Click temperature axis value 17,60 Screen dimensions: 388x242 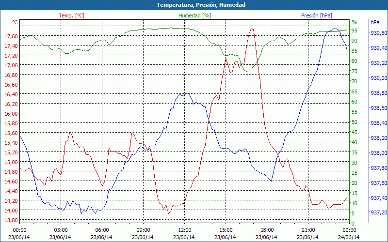coord(11,36)
